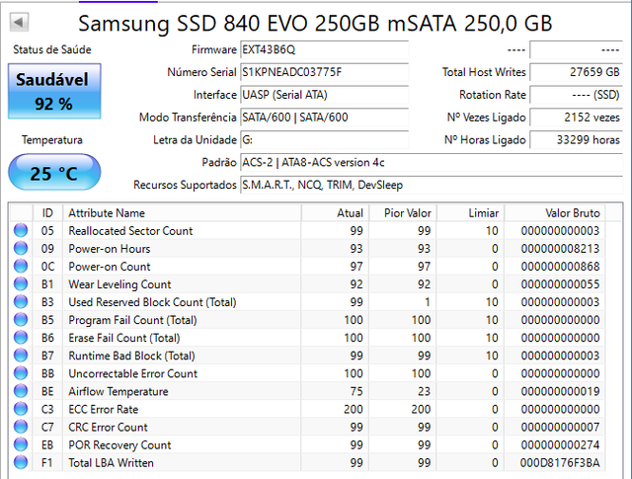The width and height of the screenshot is (632, 479).
Task: Click the status orb for Power-on Hours
Action: [x=21, y=248]
